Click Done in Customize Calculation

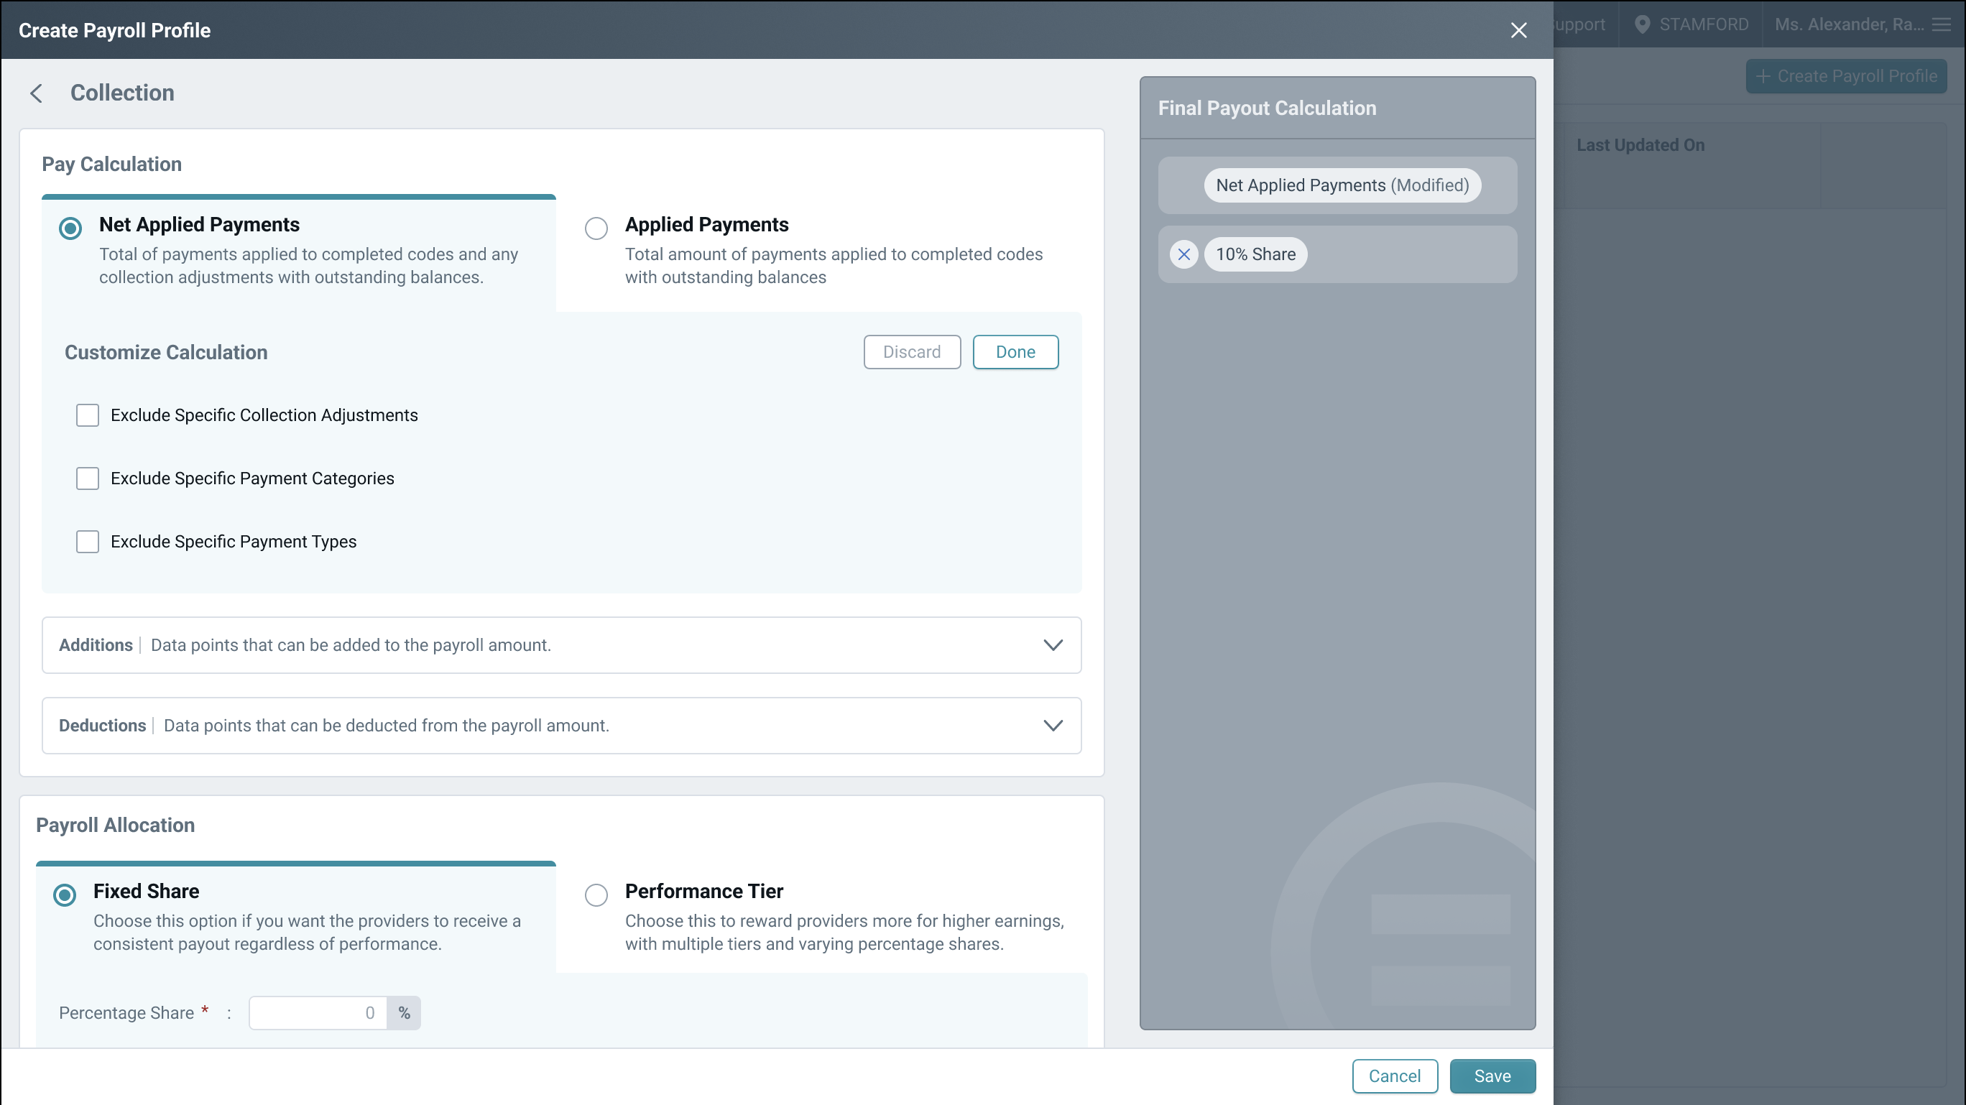point(1015,352)
